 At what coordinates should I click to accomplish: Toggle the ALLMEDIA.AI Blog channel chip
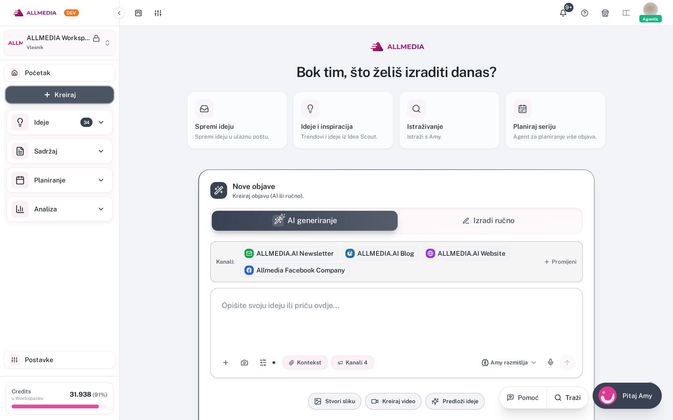coord(380,253)
